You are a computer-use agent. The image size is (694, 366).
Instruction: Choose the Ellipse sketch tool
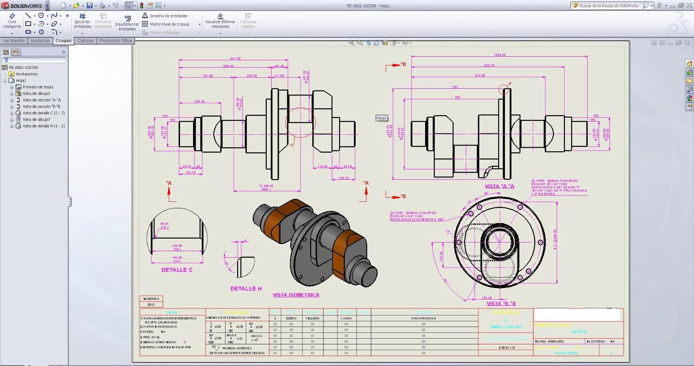click(54, 24)
